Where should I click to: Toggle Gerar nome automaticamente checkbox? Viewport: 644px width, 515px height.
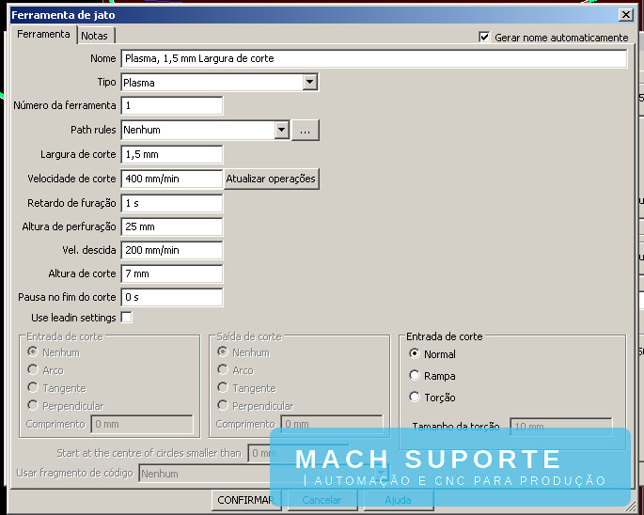pos(484,37)
